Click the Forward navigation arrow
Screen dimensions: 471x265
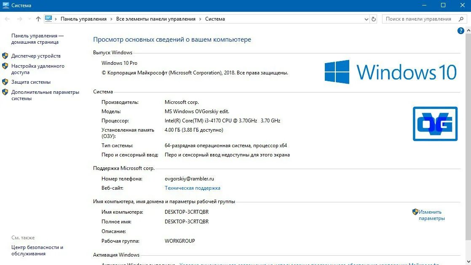point(19,19)
